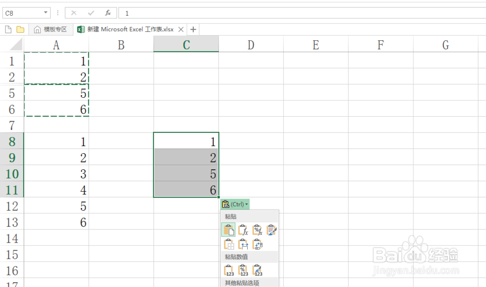Select row 16 header
Screen dimensions: 486x287
12,270
